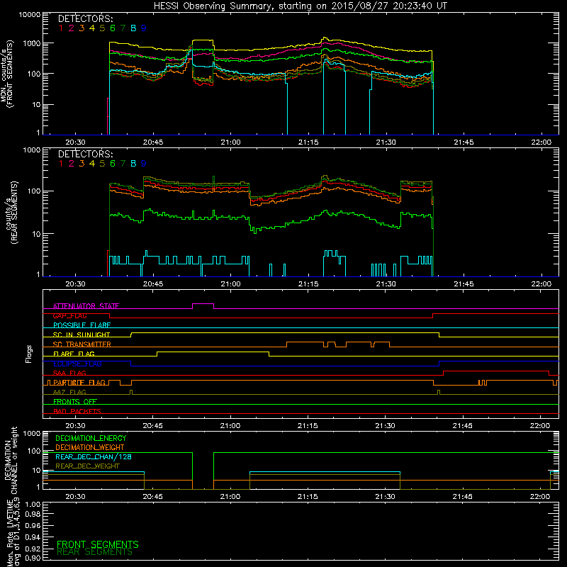567x567 pixels.
Task: Click the ECLIPSE_FLAG label
Action: coord(77,364)
